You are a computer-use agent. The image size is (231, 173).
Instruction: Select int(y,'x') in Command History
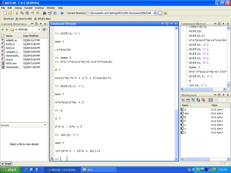[x=198, y=85]
